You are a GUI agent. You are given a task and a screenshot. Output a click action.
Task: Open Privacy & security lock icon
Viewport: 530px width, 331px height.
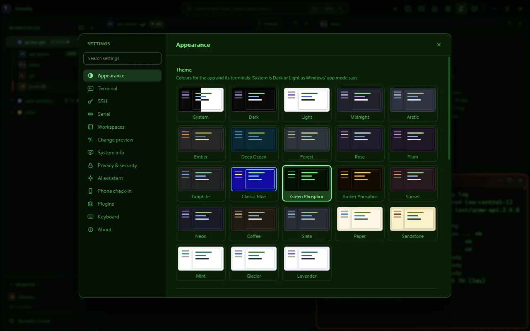[x=90, y=165]
